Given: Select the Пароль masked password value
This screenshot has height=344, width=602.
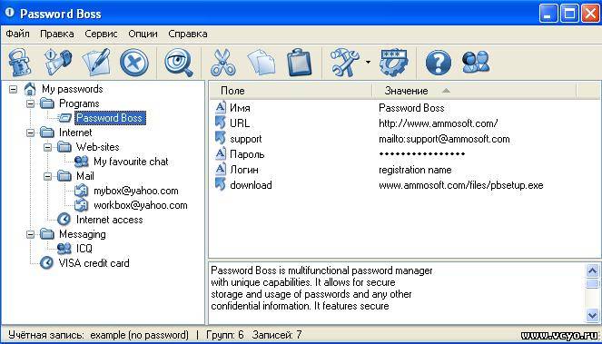Looking at the screenshot, I should [x=422, y=154].
